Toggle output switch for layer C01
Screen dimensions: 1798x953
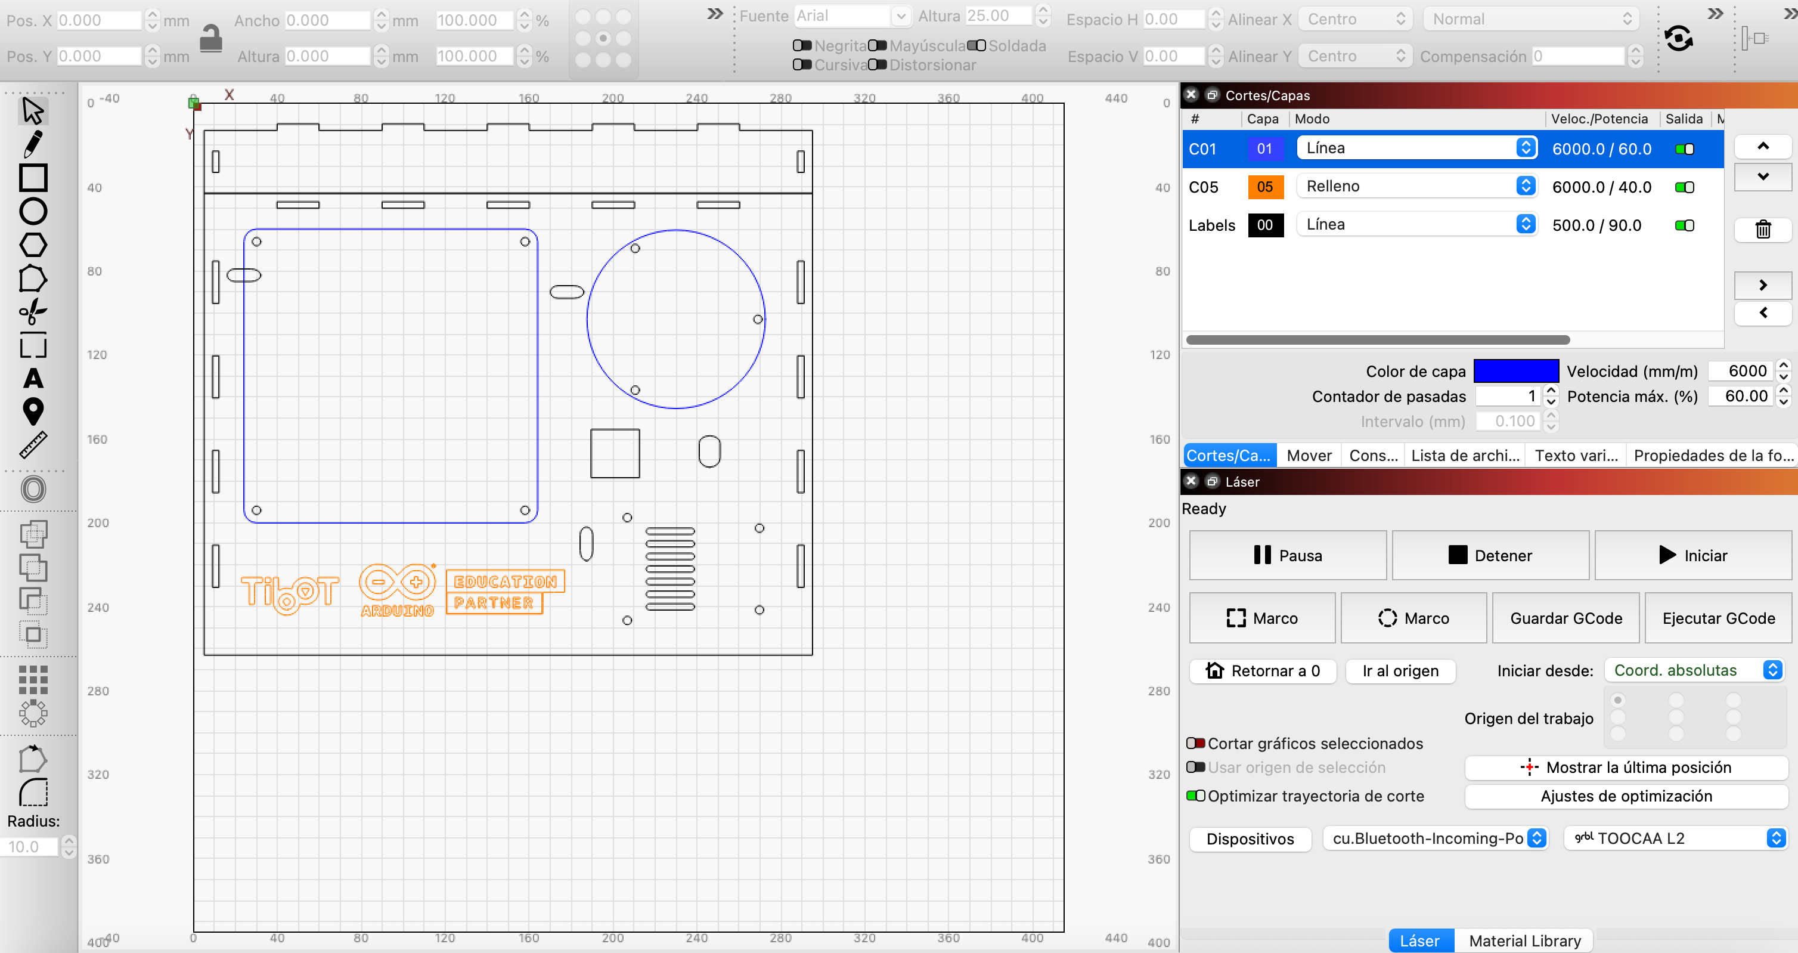1684,148
